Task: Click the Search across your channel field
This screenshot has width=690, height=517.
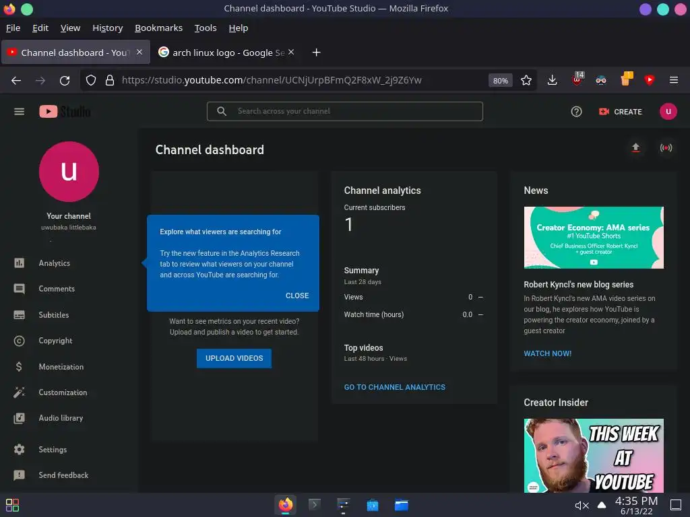Action: coord(344,112)
